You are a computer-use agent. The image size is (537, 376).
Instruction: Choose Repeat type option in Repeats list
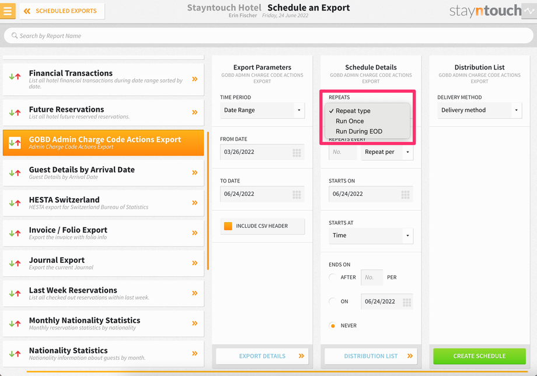(368, 111)
